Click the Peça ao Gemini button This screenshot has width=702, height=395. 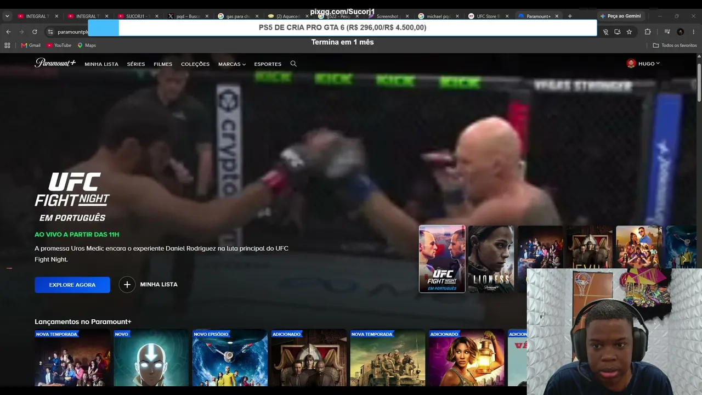click(620, 16)
